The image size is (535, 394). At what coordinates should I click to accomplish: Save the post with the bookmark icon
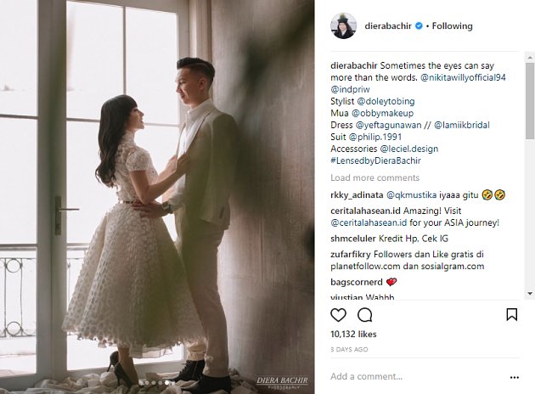pos(512,314)
